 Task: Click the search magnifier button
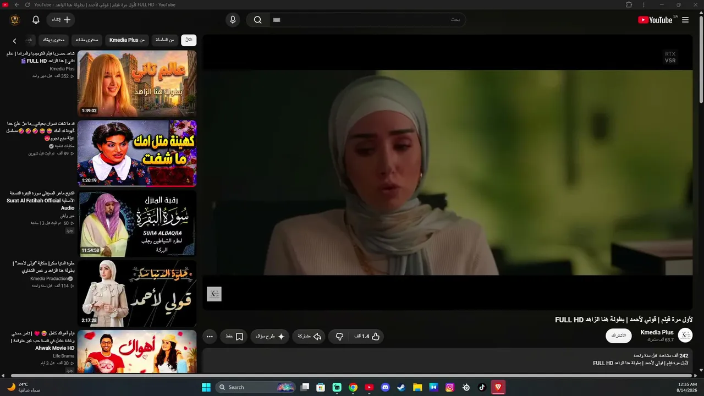point(257,20)
